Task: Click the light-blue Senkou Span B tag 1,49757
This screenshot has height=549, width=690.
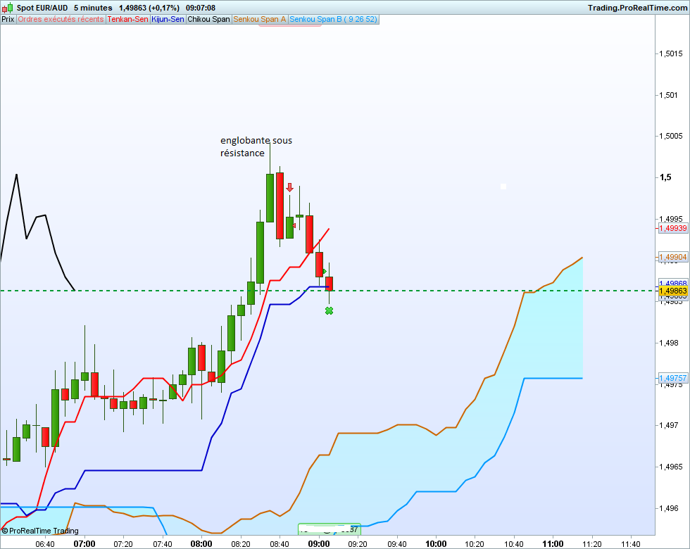Action: [673, 378]
